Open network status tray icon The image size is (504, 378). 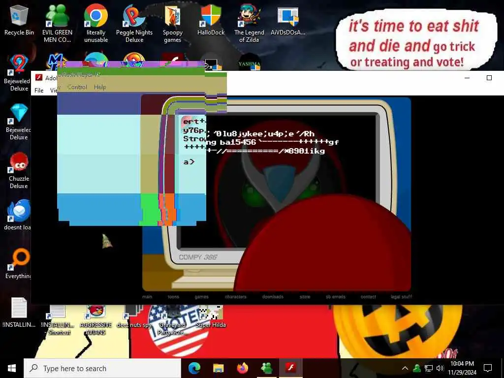pyautogui.click(x=429, y=368)
